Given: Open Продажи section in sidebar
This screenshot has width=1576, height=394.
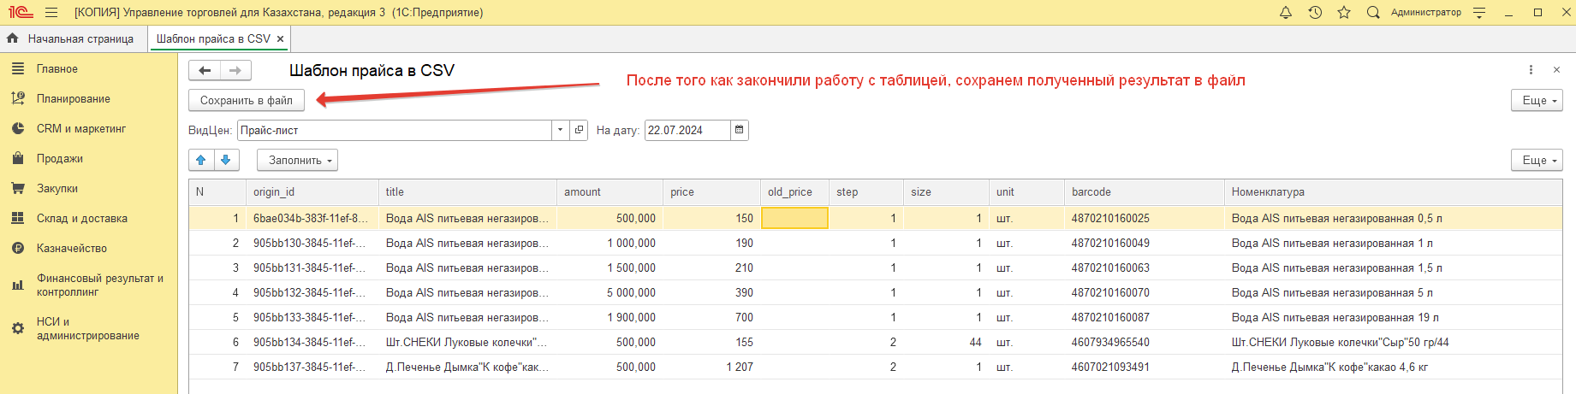Looking at the screenshot, I should 59,158.
